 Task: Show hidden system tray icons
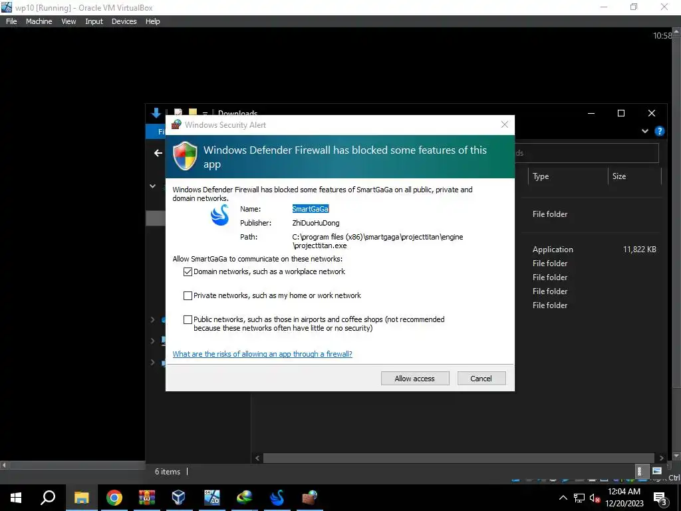[563, 498]
